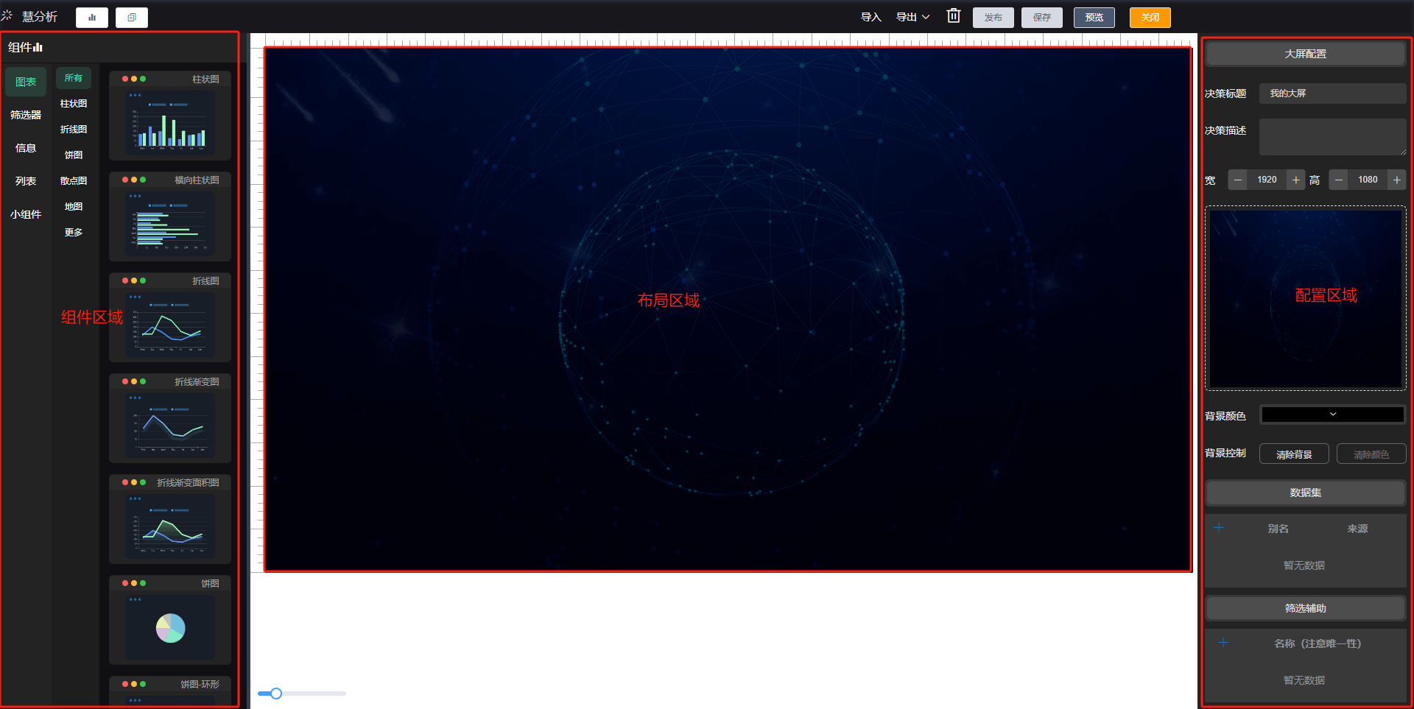Decrease the height value with minus
1414x709 pixels.
1338,180
